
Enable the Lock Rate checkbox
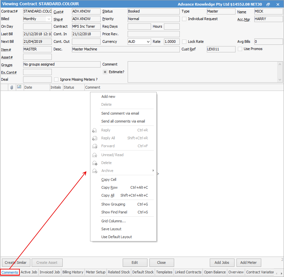tap(184, 42)
